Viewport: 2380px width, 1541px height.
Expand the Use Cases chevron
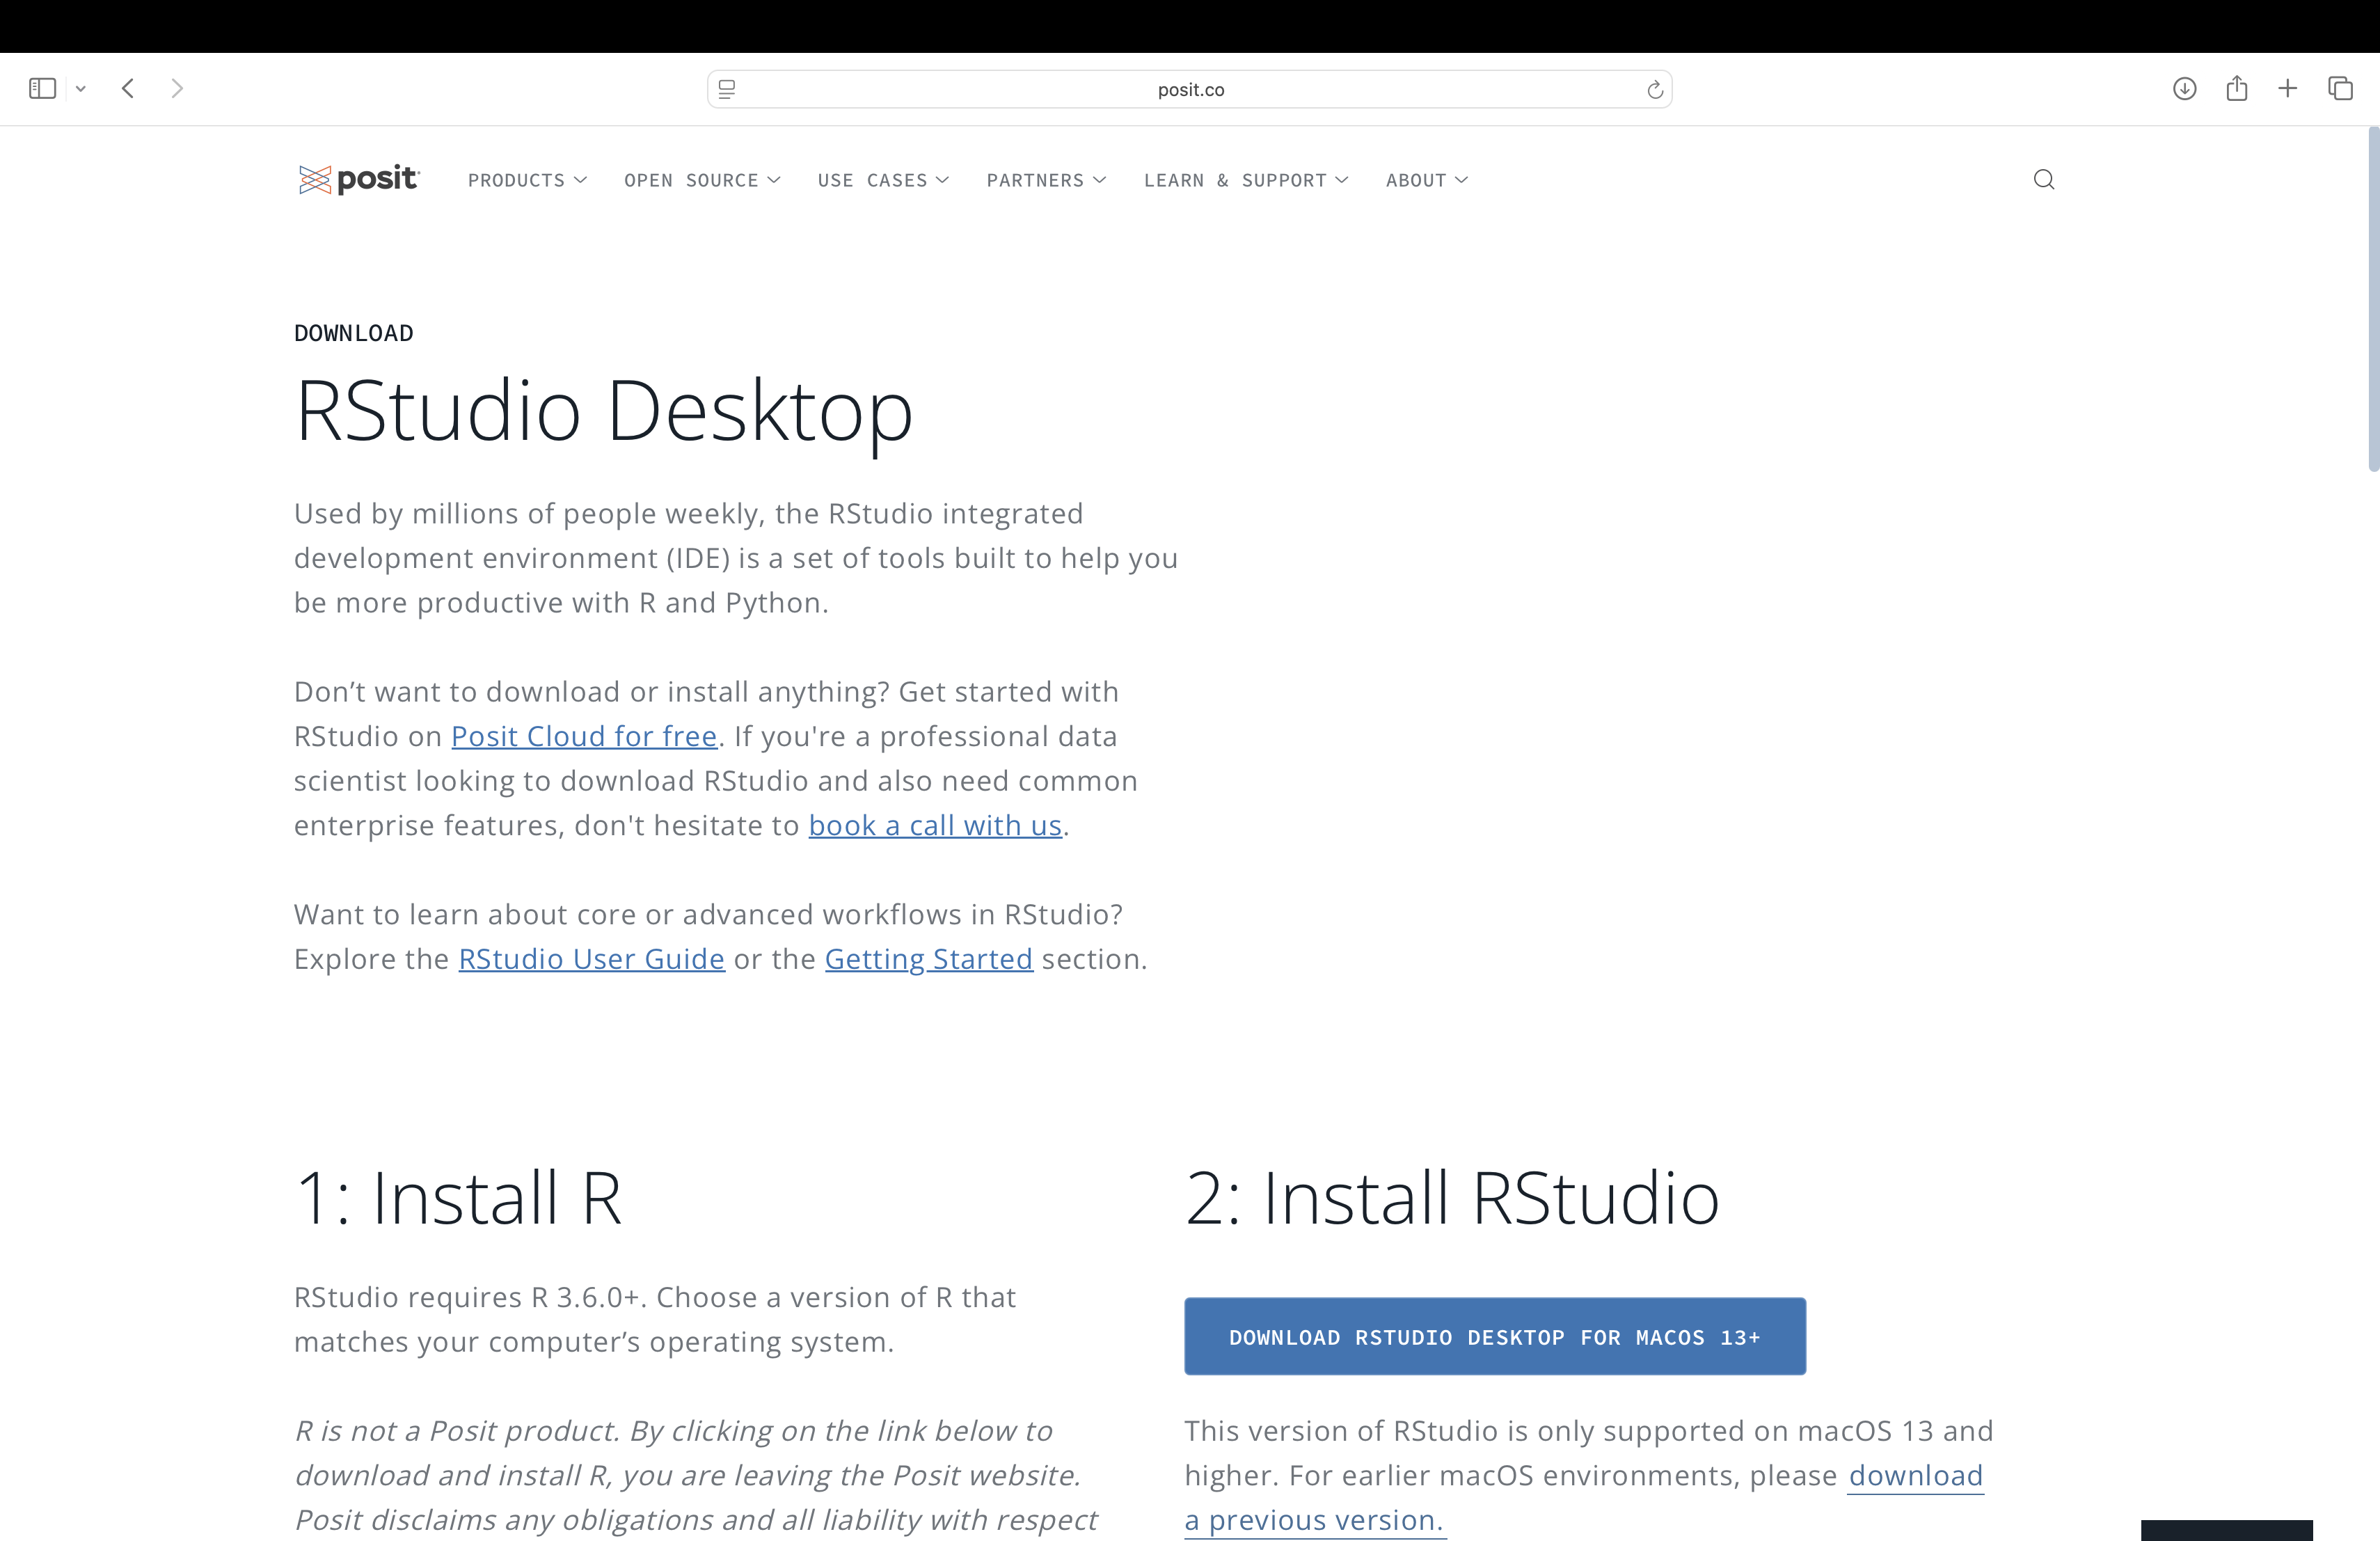pyautogui.click(x=942, y=180)
